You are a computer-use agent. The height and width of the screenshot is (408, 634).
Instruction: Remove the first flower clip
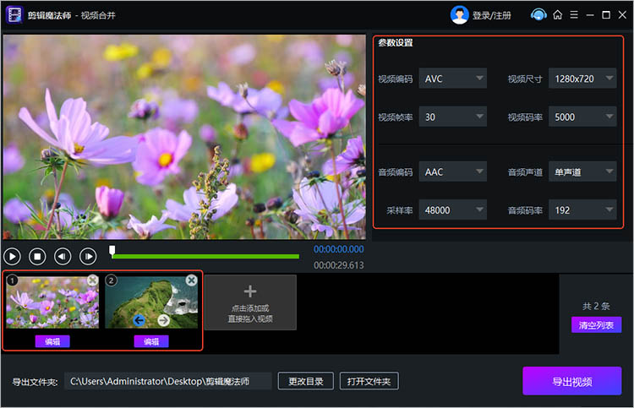(x=92, y=280)
